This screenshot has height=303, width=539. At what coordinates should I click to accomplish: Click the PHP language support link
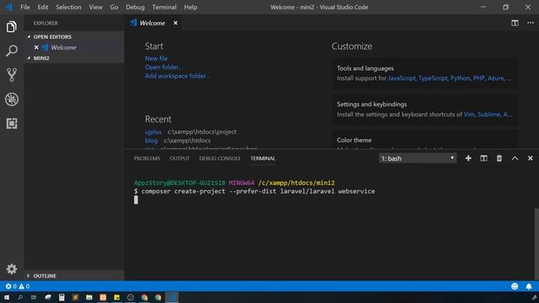click(478, 78)
